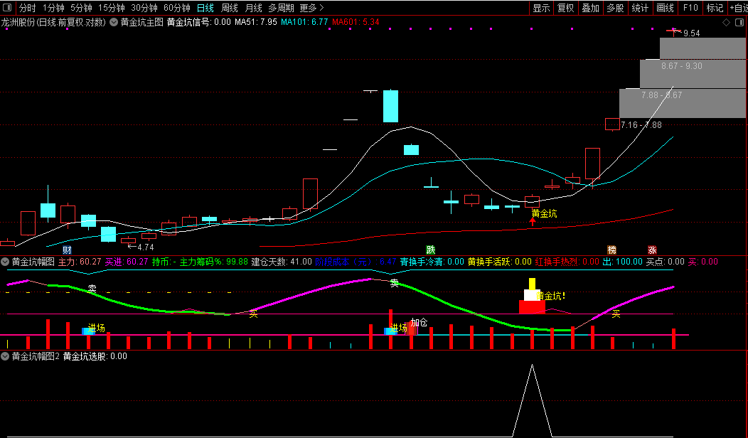The width and height of the screenshot is (748, 438).
Task: Expand the 黄金坑主图 indicator menu
Action: [x=114, y=22]
